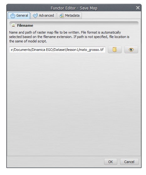This screenshot has width=146, height=175.
Task: Click the pentagon icon on General tab
Action: tap(13, 15)
